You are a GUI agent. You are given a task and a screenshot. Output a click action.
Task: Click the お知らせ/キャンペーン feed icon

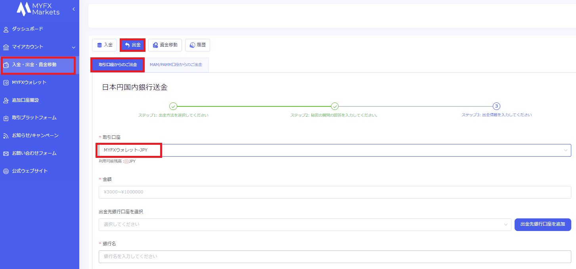(x=6, y=136)
